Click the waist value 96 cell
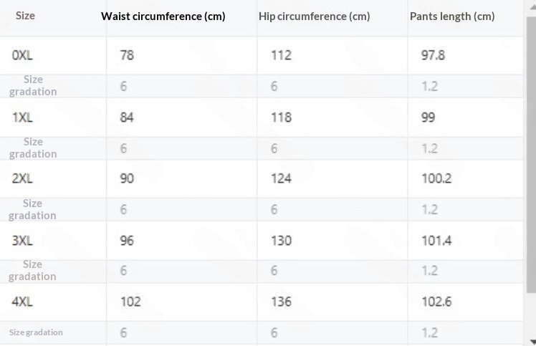This screenshot has height=346, width=536. [127, 240]
